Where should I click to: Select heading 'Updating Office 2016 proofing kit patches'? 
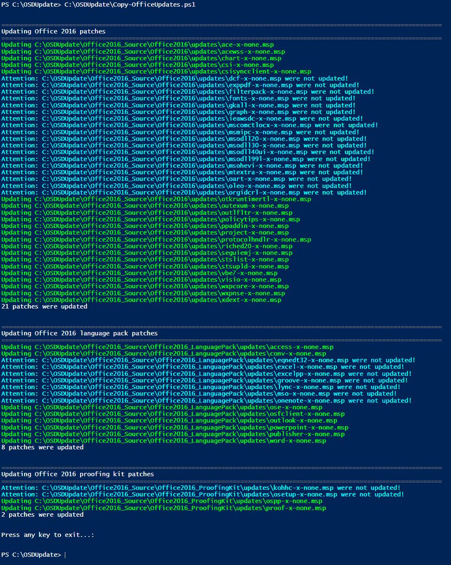(x=78, y=474)
